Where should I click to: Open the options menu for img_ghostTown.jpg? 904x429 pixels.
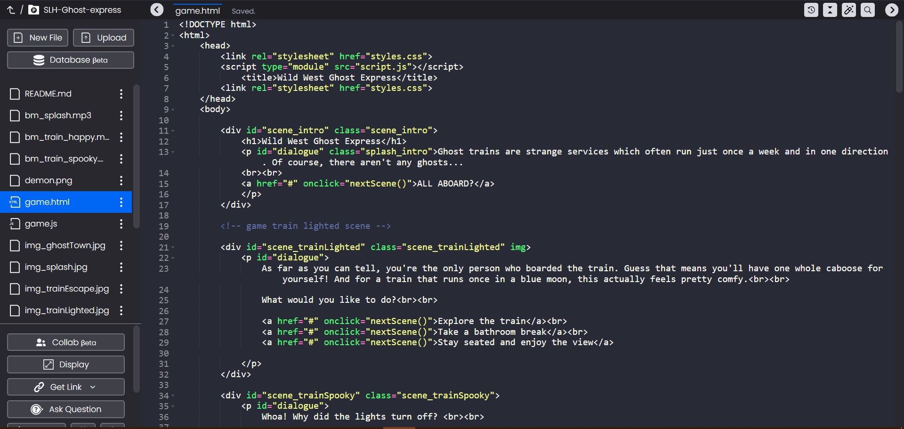pos(121,245)
